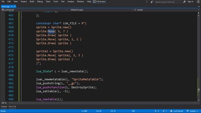Screen dimensions: 201x113
Task: Open the Edit menu
Action: click(x=9, y=2)
